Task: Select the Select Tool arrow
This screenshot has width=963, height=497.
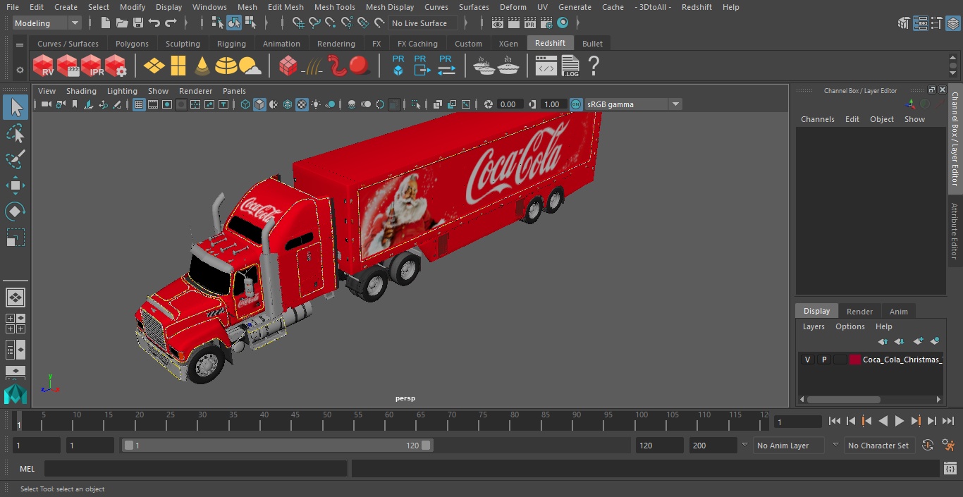Action: click(16, 107)
